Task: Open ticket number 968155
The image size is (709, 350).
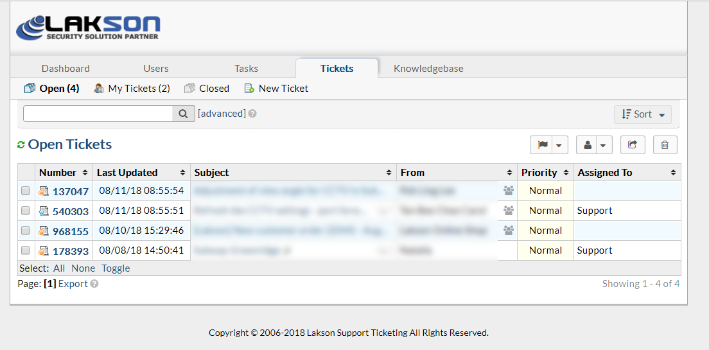Action: 71,231
